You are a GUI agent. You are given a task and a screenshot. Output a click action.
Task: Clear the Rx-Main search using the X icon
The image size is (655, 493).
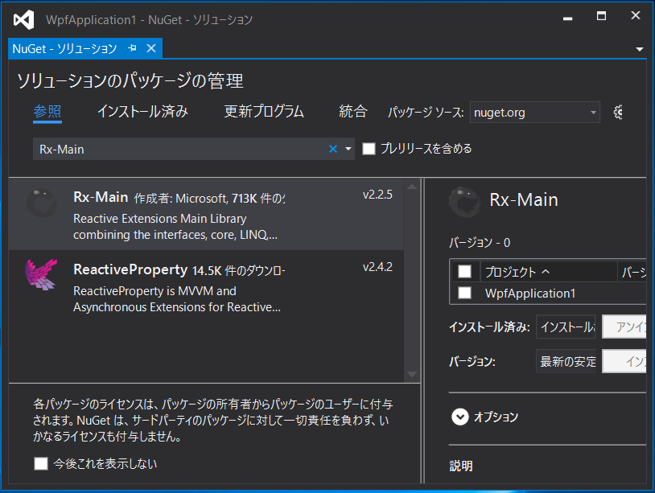pyautogui.click(x=332, y=148)
